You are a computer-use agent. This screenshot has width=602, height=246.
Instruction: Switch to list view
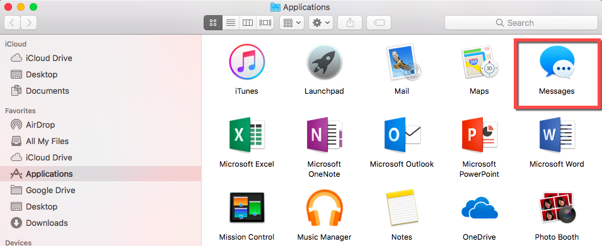(230, 23)
